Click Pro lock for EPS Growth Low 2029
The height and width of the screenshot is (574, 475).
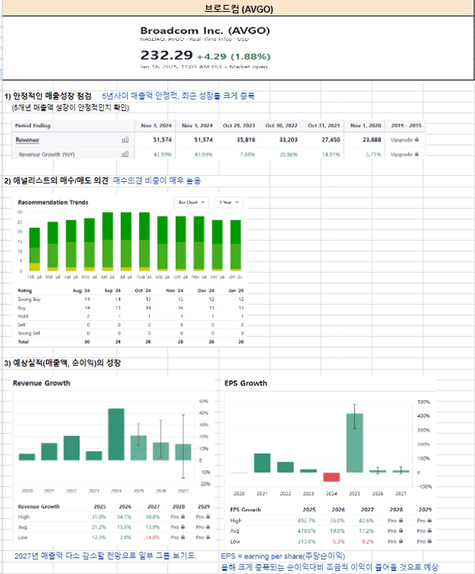[x=424, y=541]
